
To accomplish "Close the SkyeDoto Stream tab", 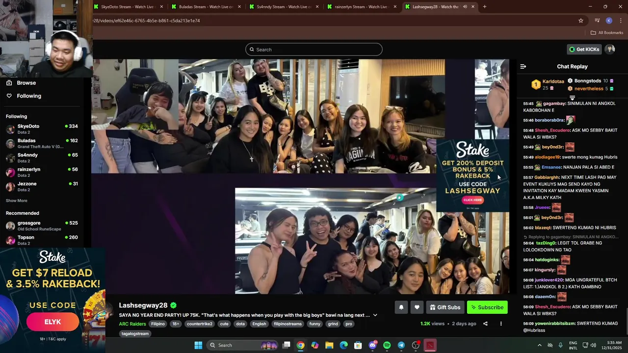I will tap(162, 7).
